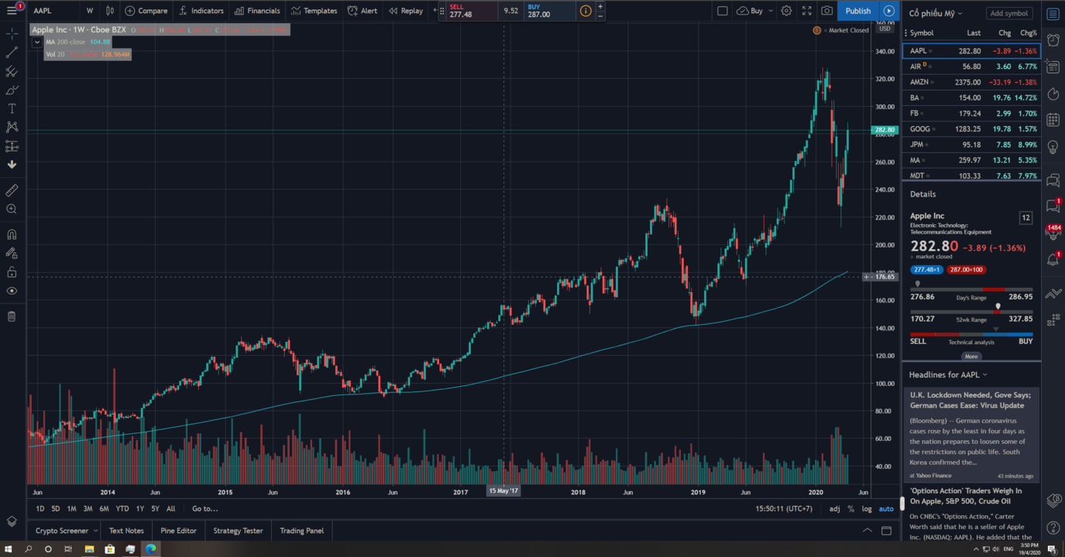
Task: Click the remove drawings trash icon
Action: (12, 316)
